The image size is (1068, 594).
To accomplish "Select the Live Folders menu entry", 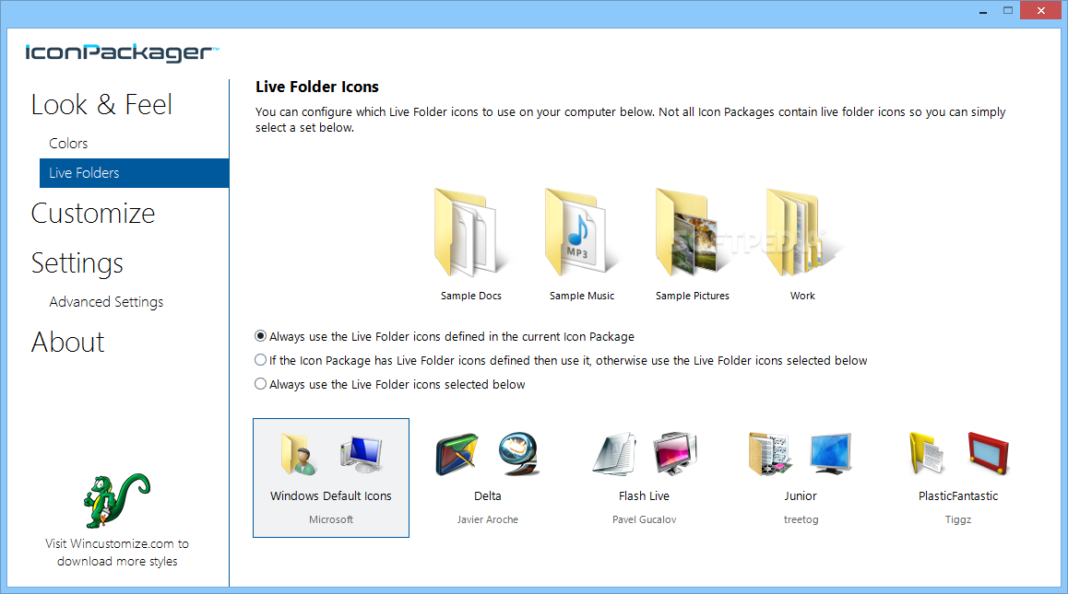I will coord(134,173).
